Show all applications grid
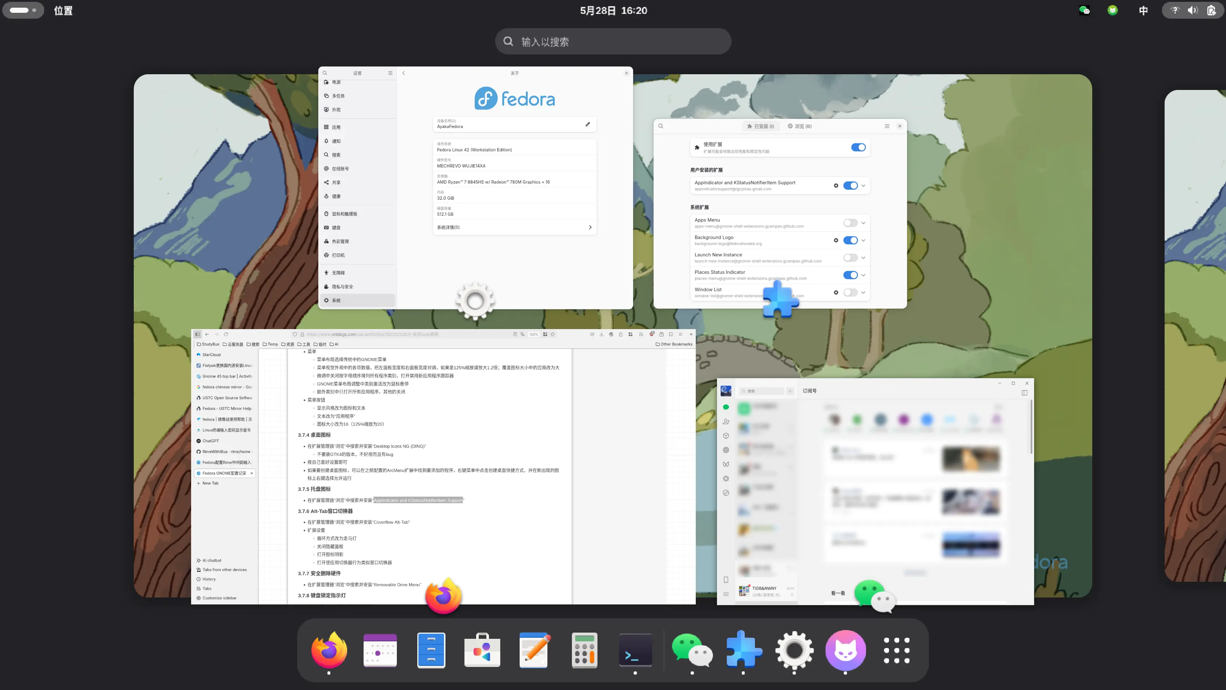This screenshot has width=1226, height=690. pyautogui.click(x=896, y=650)
